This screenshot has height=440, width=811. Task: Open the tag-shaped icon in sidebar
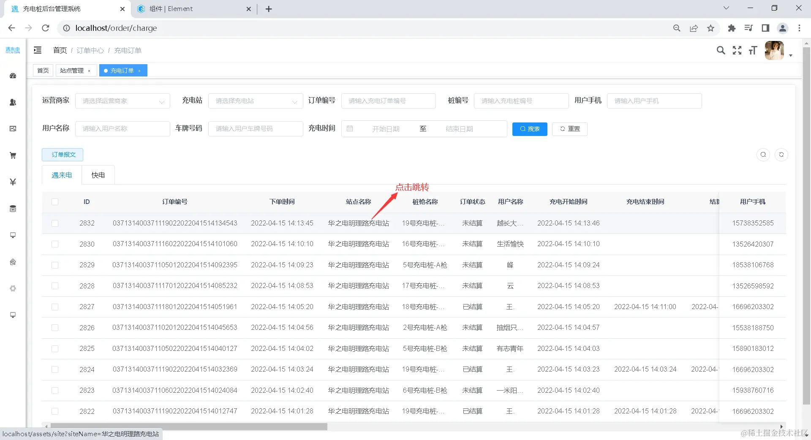click(13, 262)
